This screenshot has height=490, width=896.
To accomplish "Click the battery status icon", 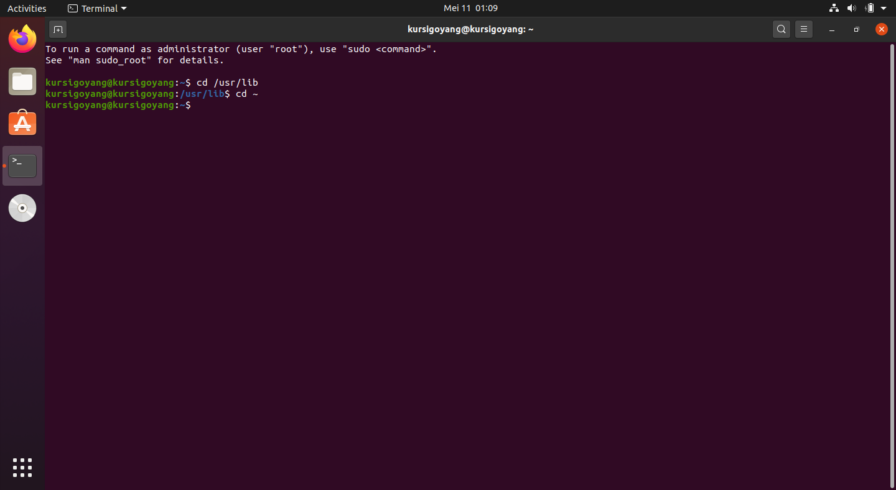I will [870, 8].
